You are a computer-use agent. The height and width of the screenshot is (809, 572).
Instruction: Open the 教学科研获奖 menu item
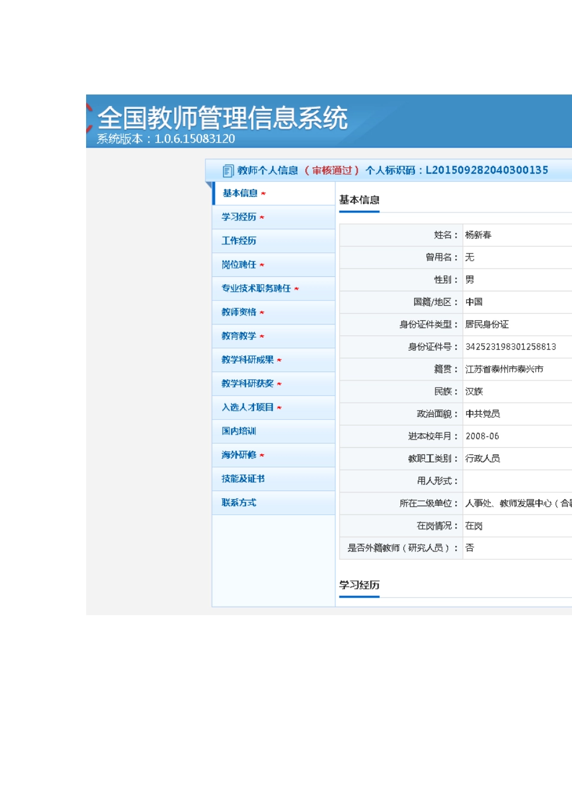click(x=247, y=383)
